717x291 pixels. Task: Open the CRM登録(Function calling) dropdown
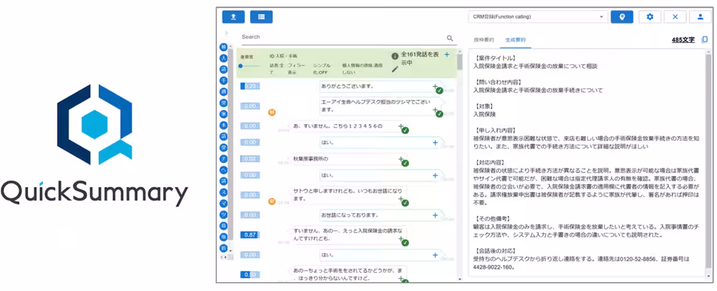537,17
